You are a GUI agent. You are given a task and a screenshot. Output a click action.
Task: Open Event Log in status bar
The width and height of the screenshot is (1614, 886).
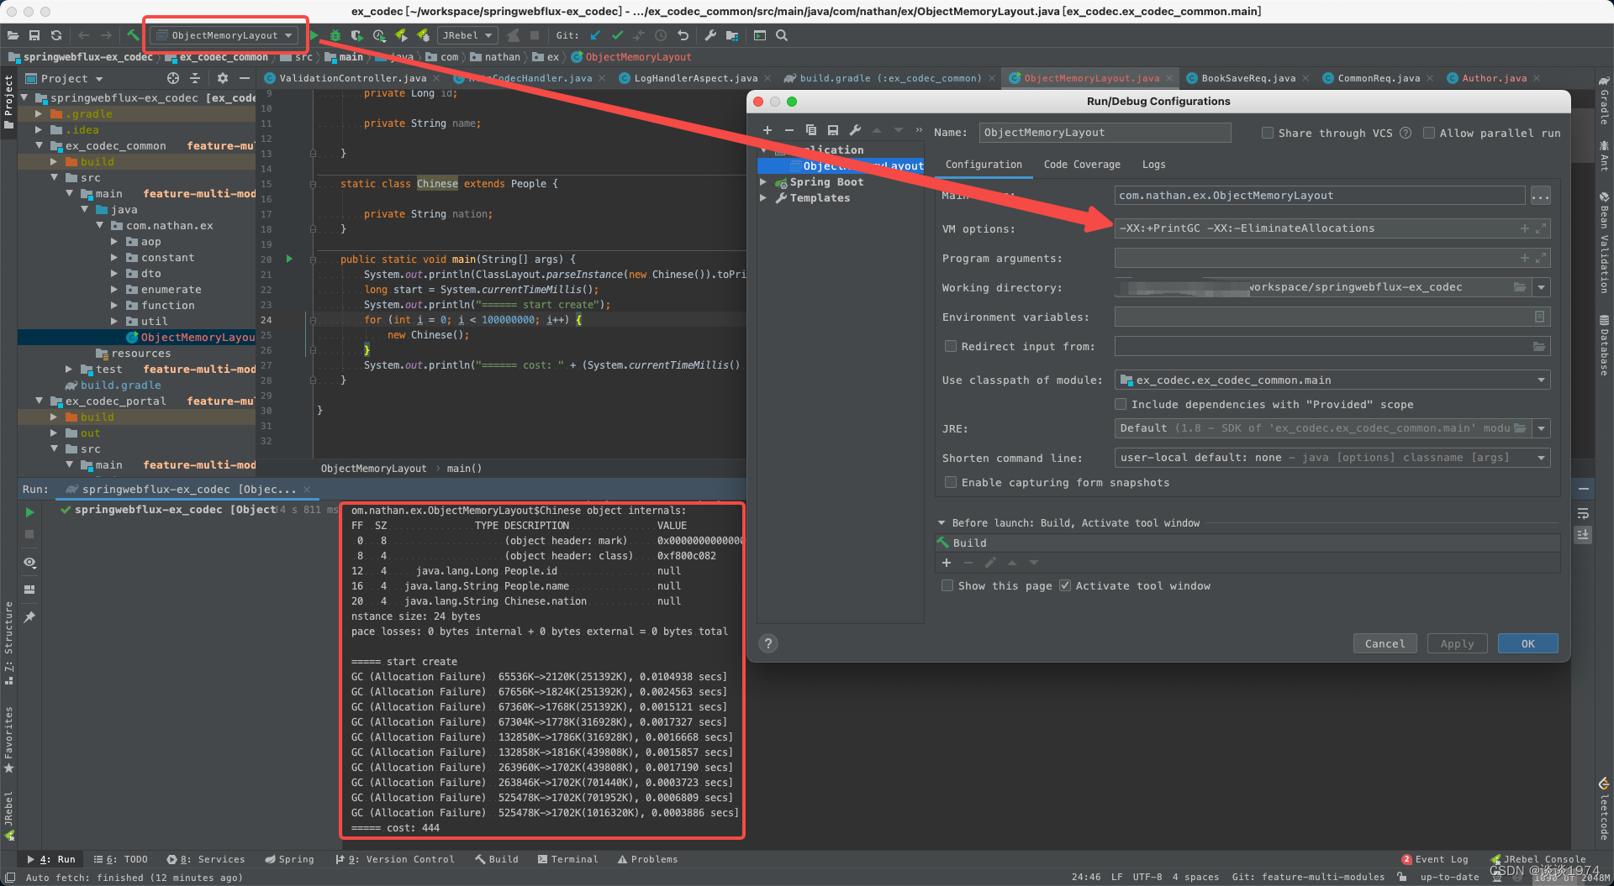[x=1435, y=859]
